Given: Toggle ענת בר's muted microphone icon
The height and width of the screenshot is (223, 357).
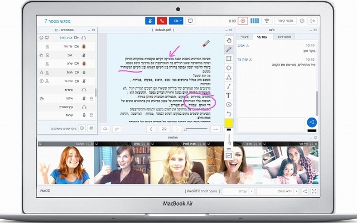Looking at the screenshot, I should [x=84, y=81].
